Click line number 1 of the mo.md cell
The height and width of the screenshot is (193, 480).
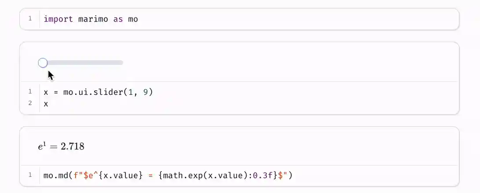[x=30, y=175]
